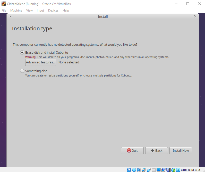Click the Quit button
This screenshot has width=205, height=172.
pyautogui.click(x=132, y=151)
